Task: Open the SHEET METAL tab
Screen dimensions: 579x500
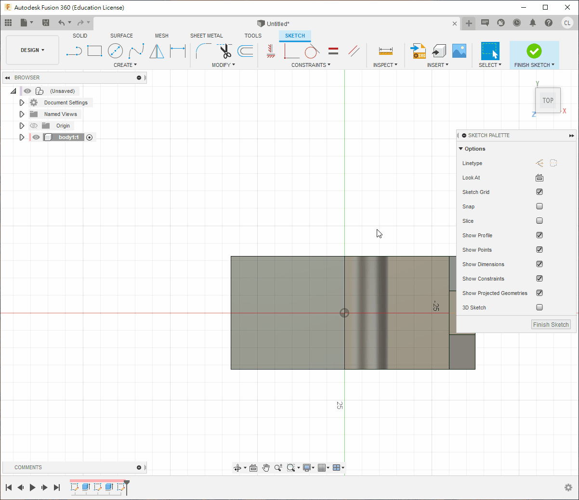Action: pyautogui.click(x=206, y=36)
